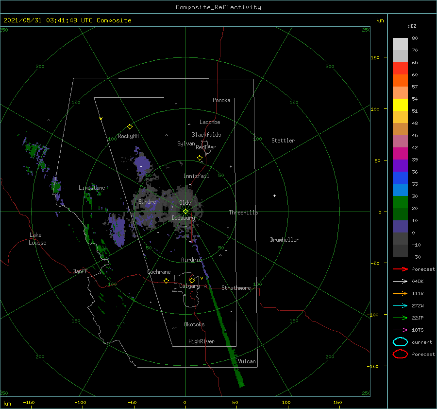Click the white 04DK arrow icon
437x409 pixels.
click(x=400, y=281)
